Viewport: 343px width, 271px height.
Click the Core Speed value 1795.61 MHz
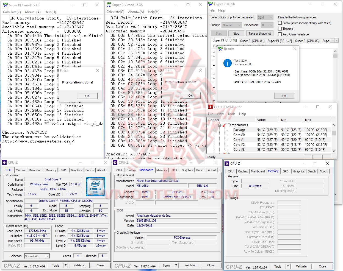click(x=37, y=231)
